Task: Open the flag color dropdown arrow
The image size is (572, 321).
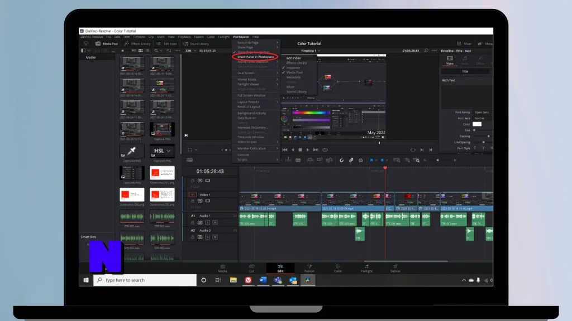Action: (x=376, y=160)
